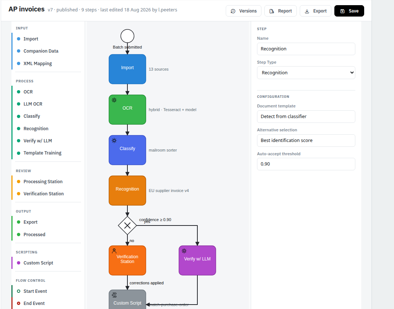Click the purple dot beside Custom Script
The height and width of the screenshot is (309, 394).
coord(18,263)
